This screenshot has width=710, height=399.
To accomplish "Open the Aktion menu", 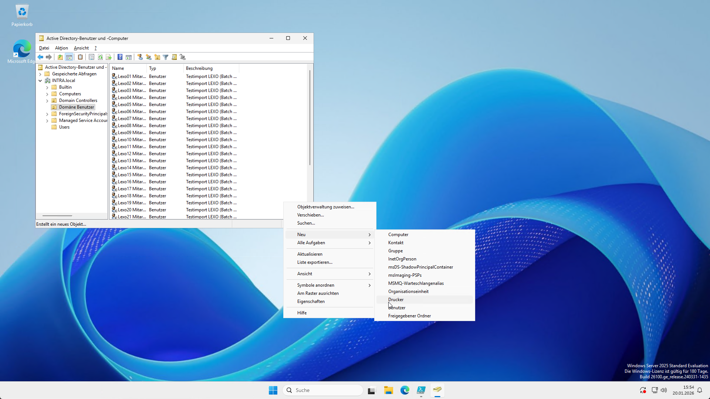I will [61, 48].
